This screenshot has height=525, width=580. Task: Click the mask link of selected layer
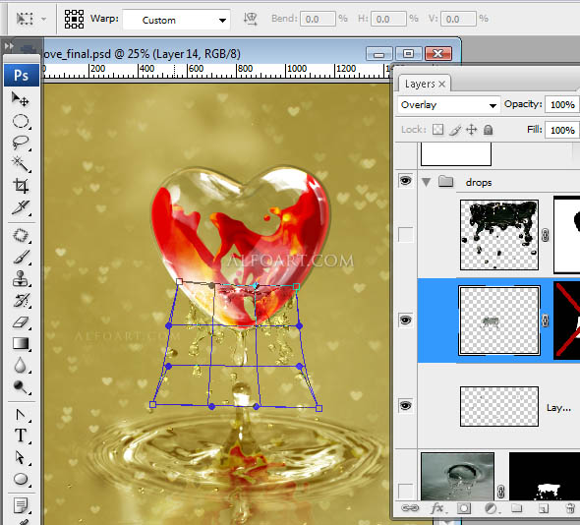pos(546,321)
